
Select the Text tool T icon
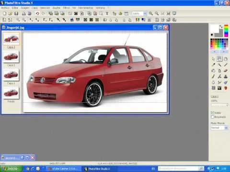point(107,13)
